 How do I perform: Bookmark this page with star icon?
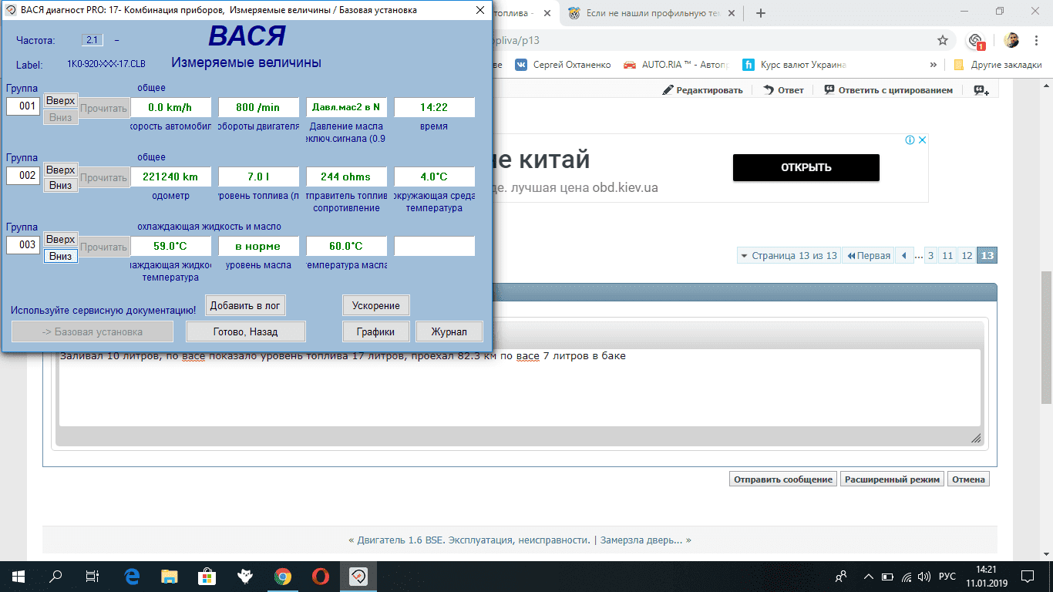[x=943, y=40]
